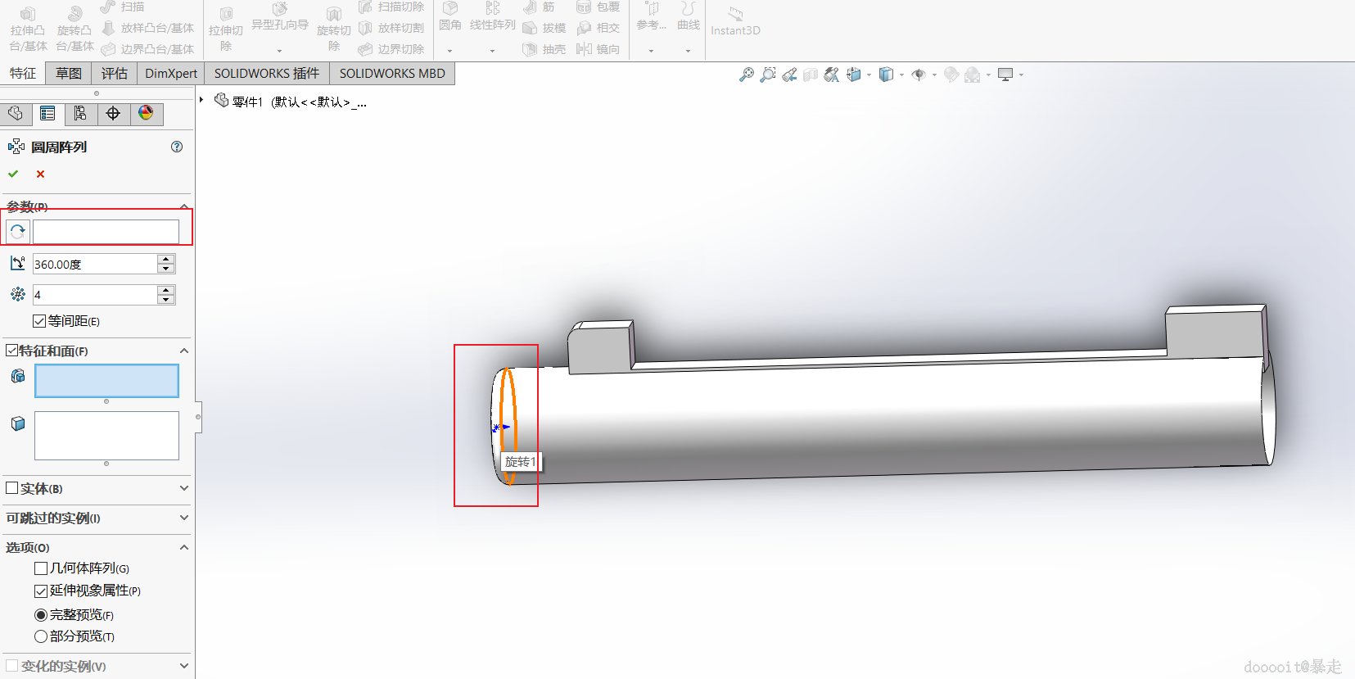Switch to the 特征 tab
1355x679 pixels.
[x=23, y=73]
